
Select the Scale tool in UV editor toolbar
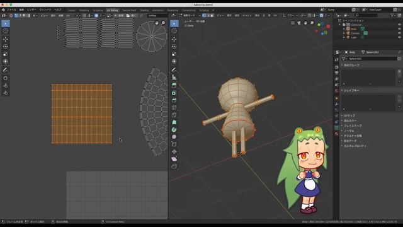[6, 54]
